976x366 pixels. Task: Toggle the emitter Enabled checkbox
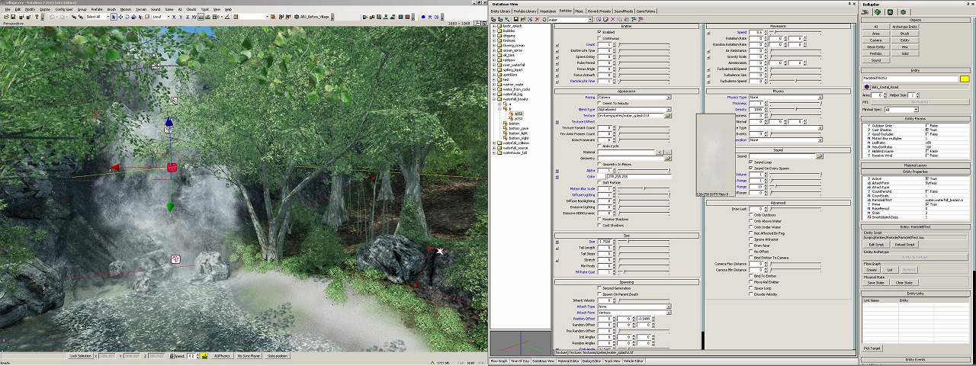click(599, 32)
